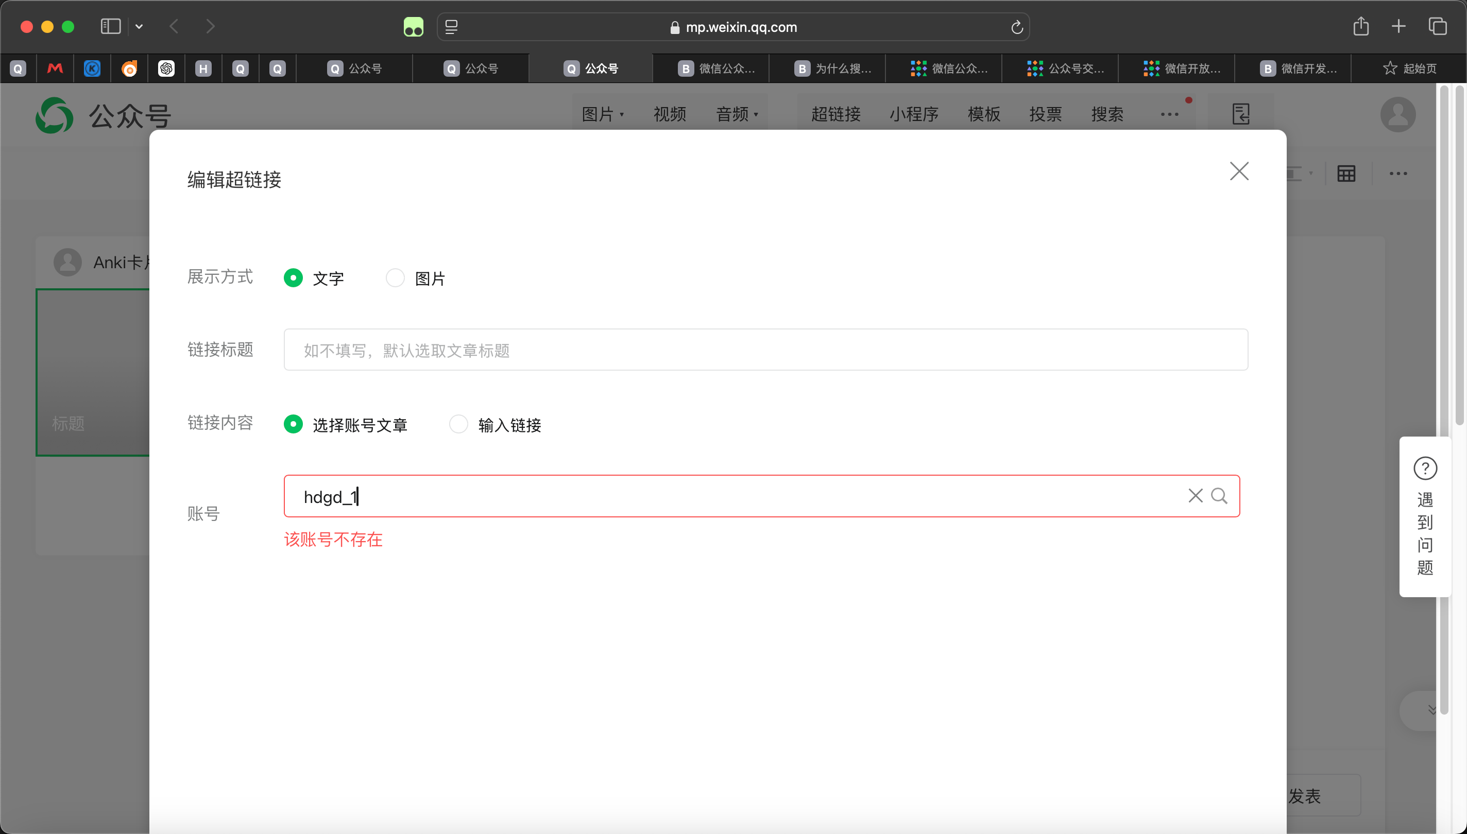Switch to the 起始页 tab
Screen dimensions: 1467x834
1409,69
